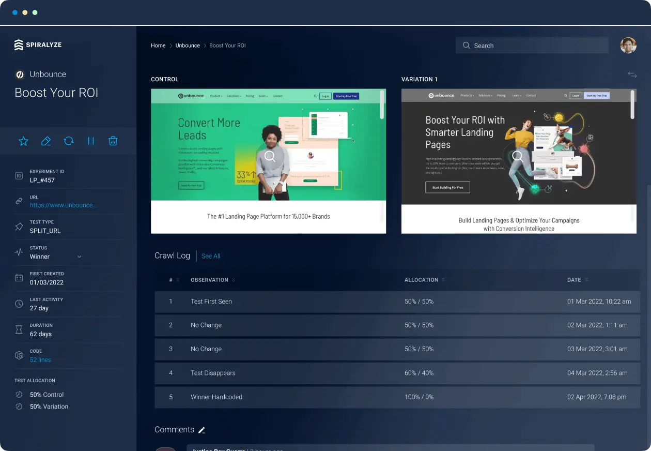This screenshot has width=651, height=451.
Task: Go to Home breadcrumb
Action: point(158,46)
